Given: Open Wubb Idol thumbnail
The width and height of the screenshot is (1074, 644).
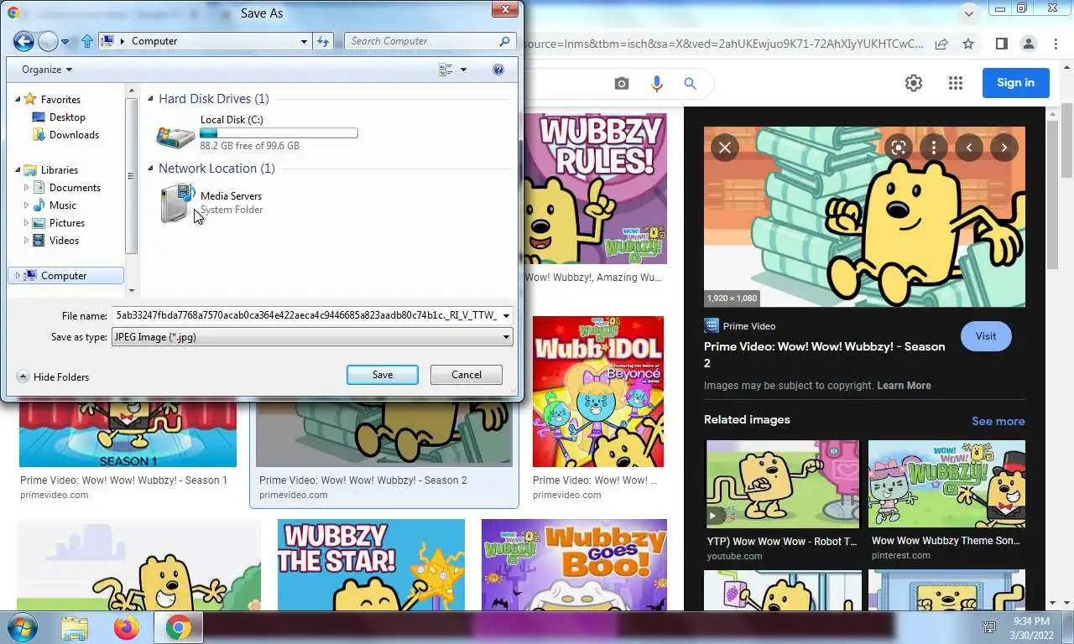Looking at the screenshot, I should 598,392.
